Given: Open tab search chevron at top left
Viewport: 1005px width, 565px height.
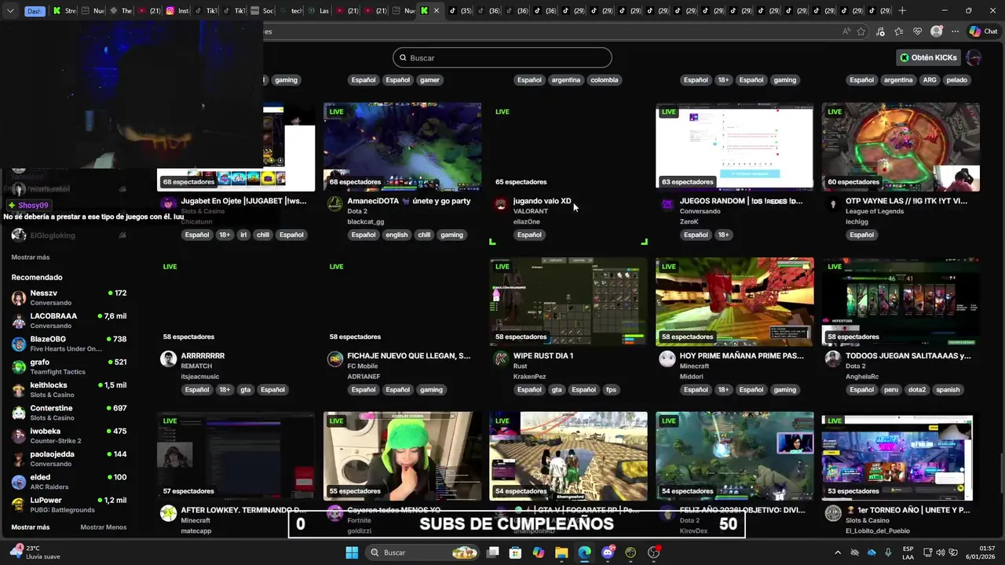Looking at the screenshot, I should 10,11.
